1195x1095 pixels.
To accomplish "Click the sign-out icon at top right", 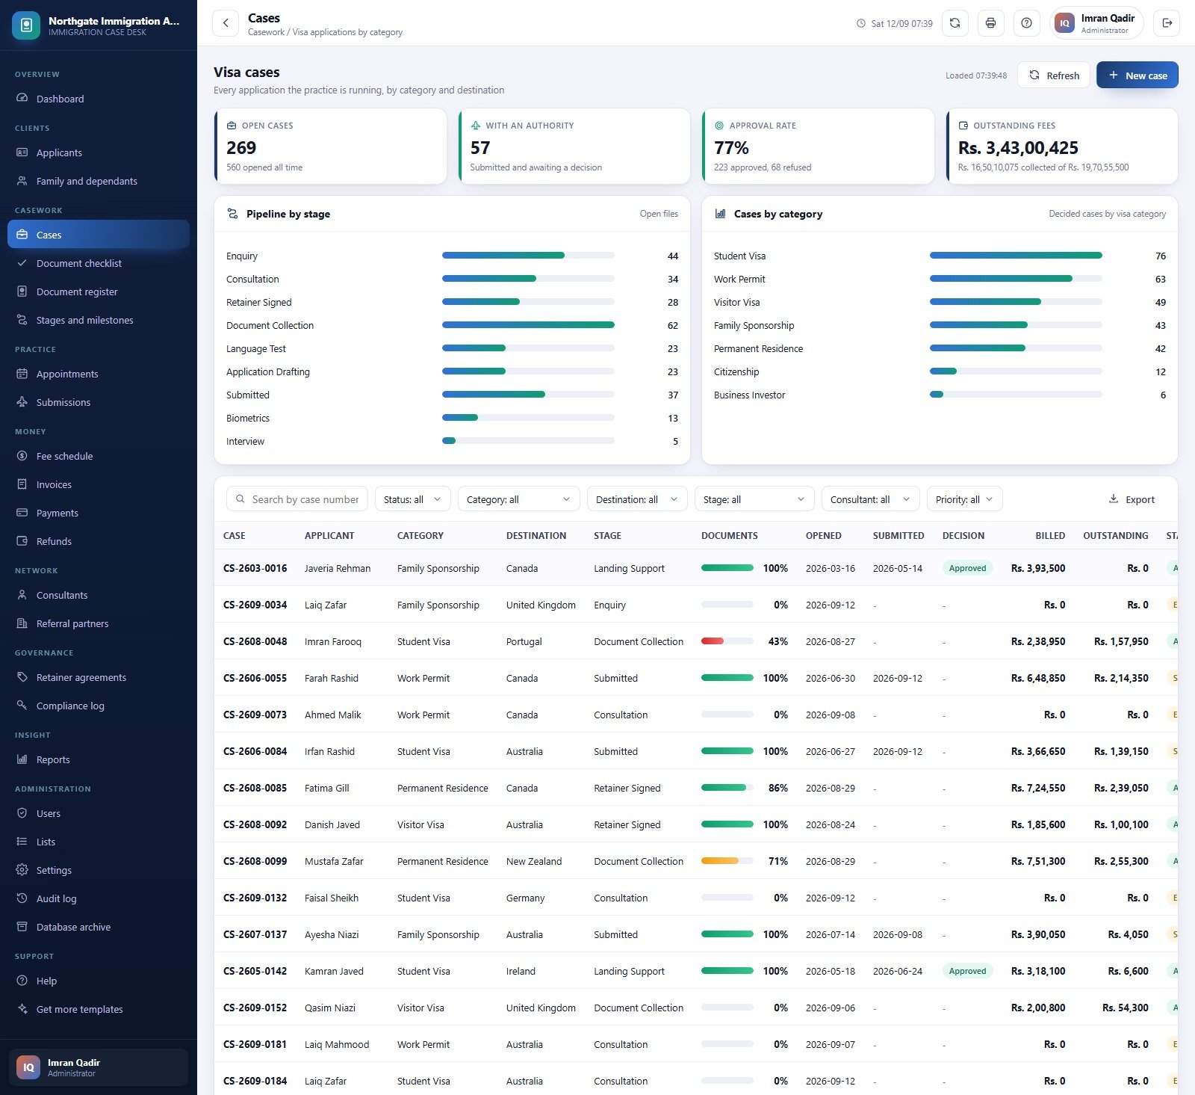I will pyautogui.click(x=1167, y=23).
